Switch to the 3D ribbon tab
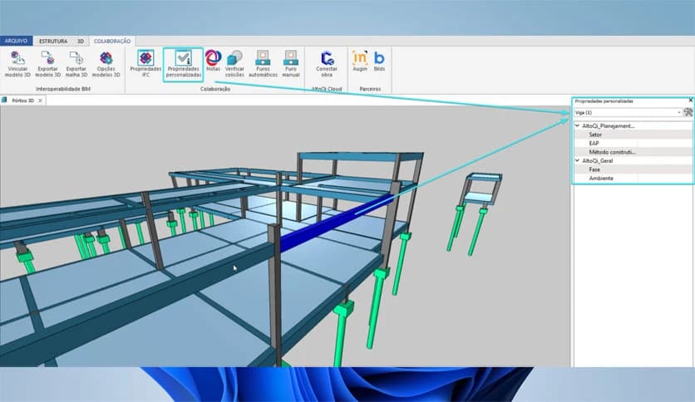This screenshot has height=402, width=695. 81,42
